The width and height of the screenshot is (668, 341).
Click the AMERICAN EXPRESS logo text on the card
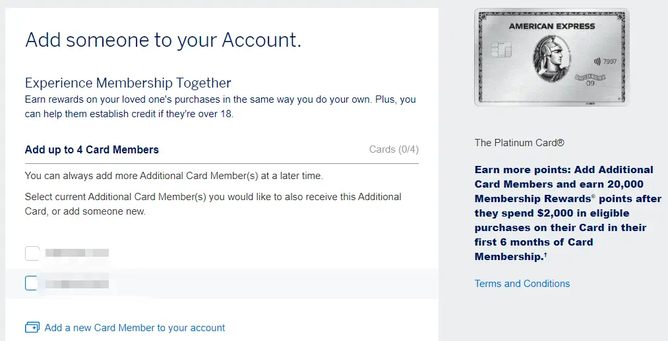[x=551, y=27]
